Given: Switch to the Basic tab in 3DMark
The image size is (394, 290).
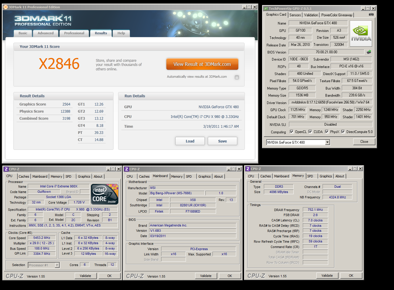Looking at the screenshot, I should pos(23,33).
